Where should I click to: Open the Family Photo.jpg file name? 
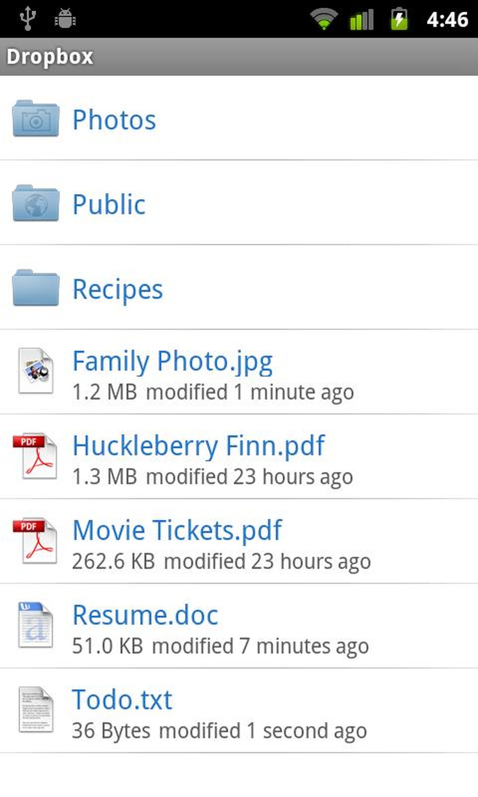pyautogui.click(x=172, y=361)
